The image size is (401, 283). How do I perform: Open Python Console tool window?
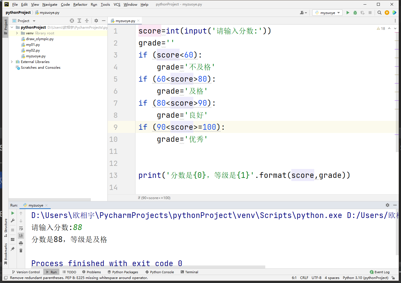pos(160,272)
